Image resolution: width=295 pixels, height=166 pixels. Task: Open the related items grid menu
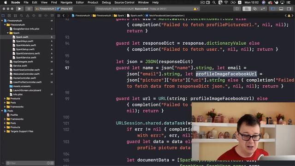[x=59, y=16]
